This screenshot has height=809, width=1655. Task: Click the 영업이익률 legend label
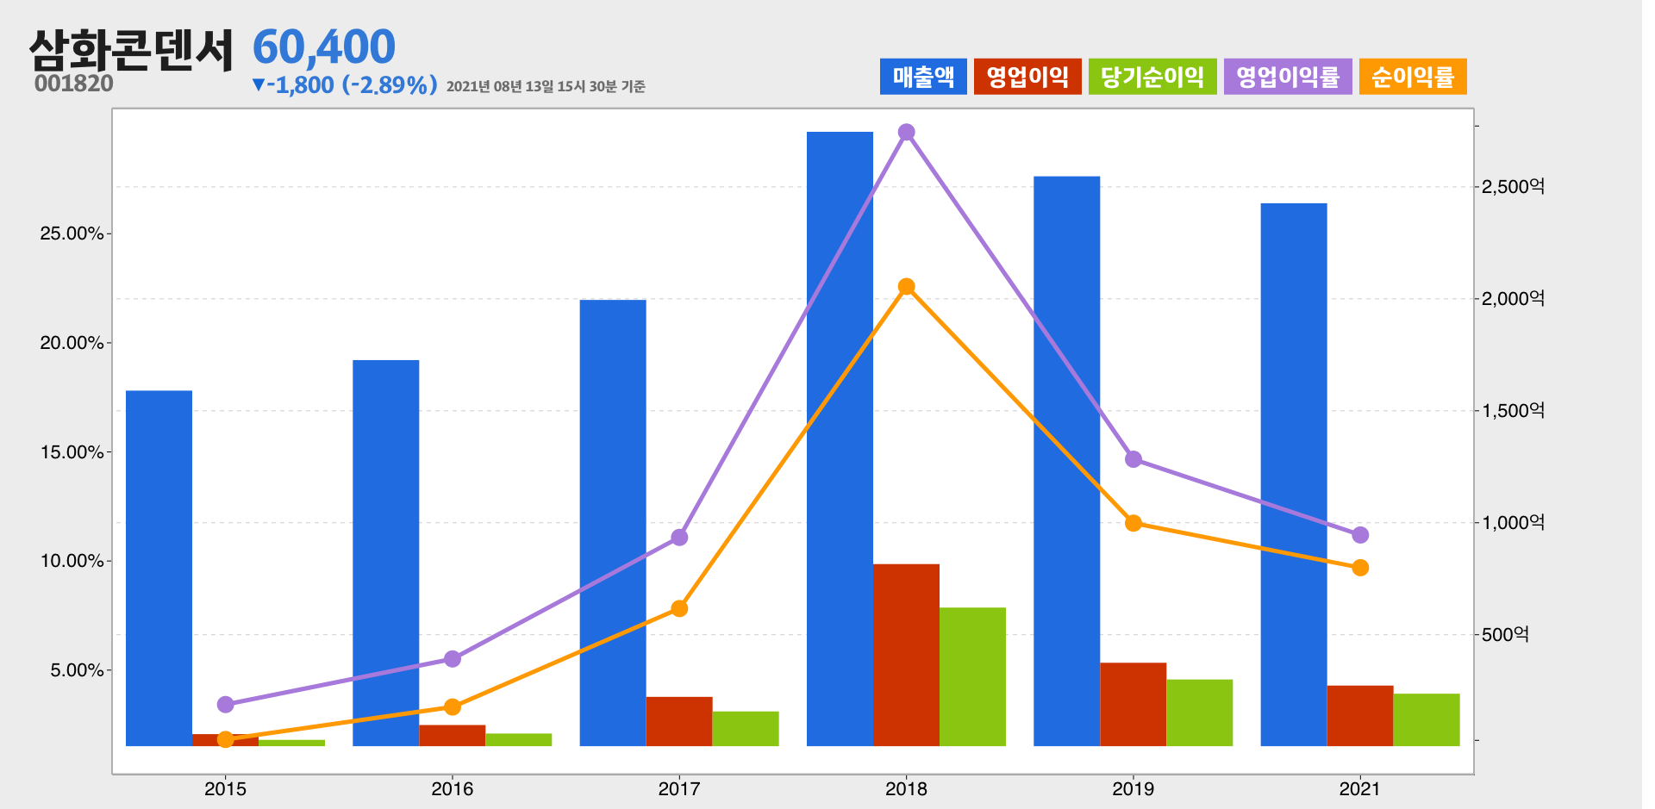tap(1288, 77)
